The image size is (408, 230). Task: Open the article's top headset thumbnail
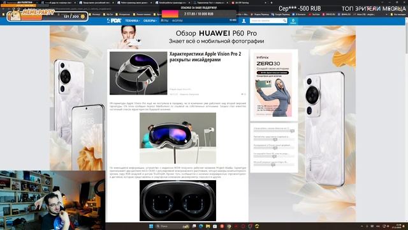coord(138,73)
